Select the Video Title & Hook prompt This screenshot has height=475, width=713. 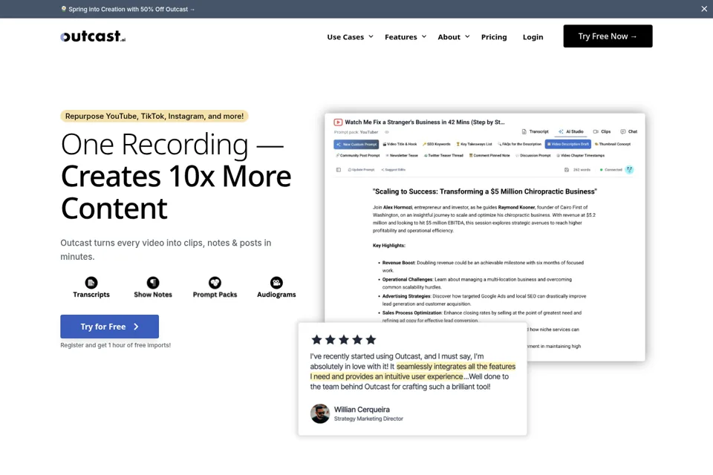click(x=400, y=144)
